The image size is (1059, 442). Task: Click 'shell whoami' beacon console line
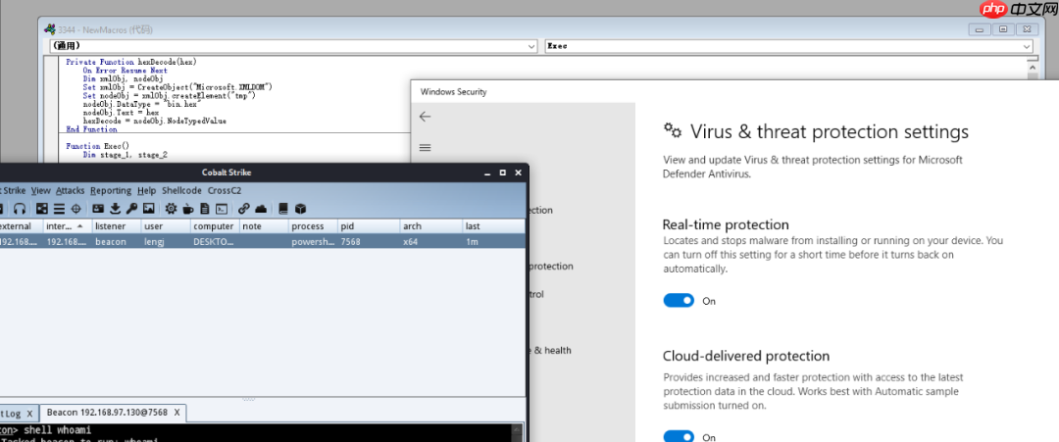(58, 430)
